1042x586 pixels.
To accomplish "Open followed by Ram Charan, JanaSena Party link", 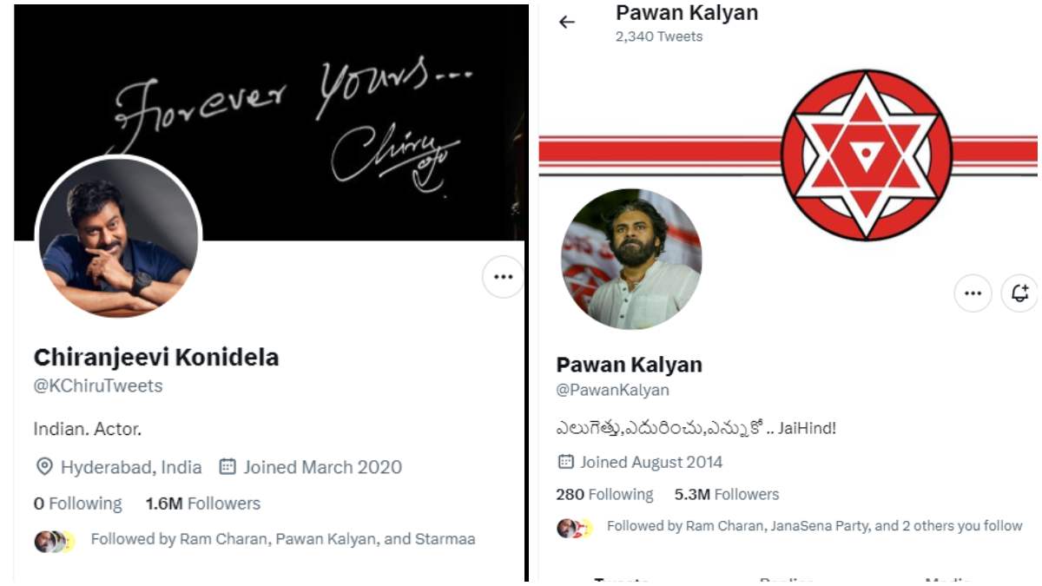I will coord(814,526).
